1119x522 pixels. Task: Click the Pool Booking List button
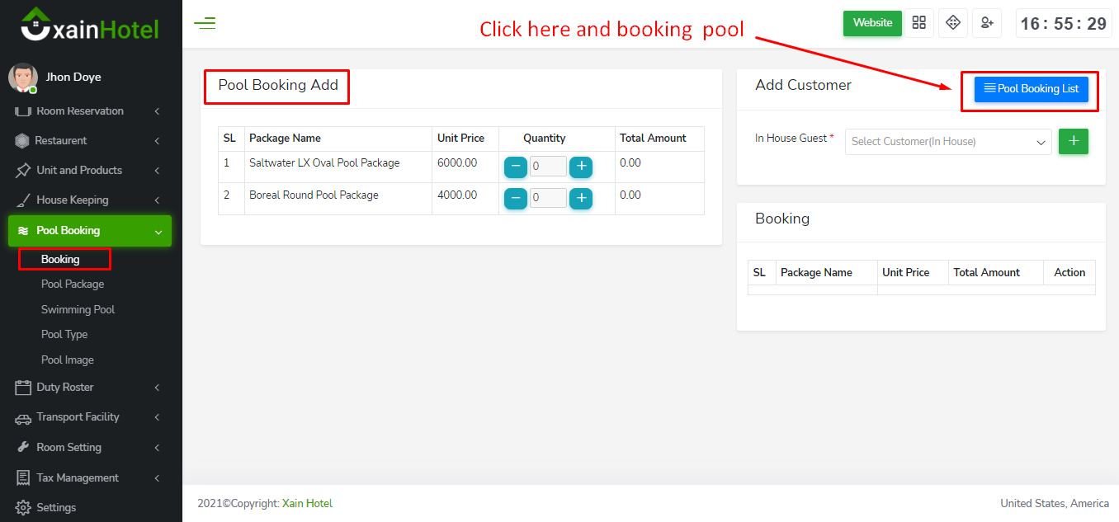(x=1031, y=89)
